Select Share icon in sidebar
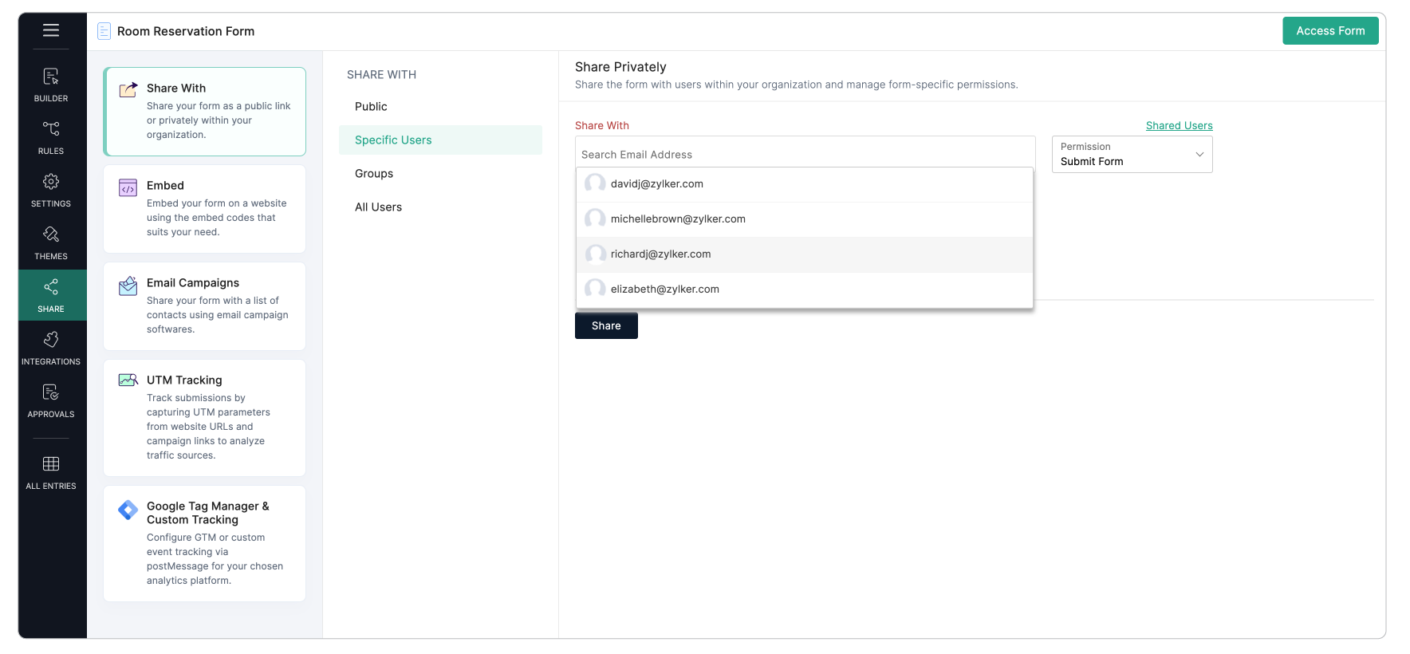 click(x=51, y=287)
